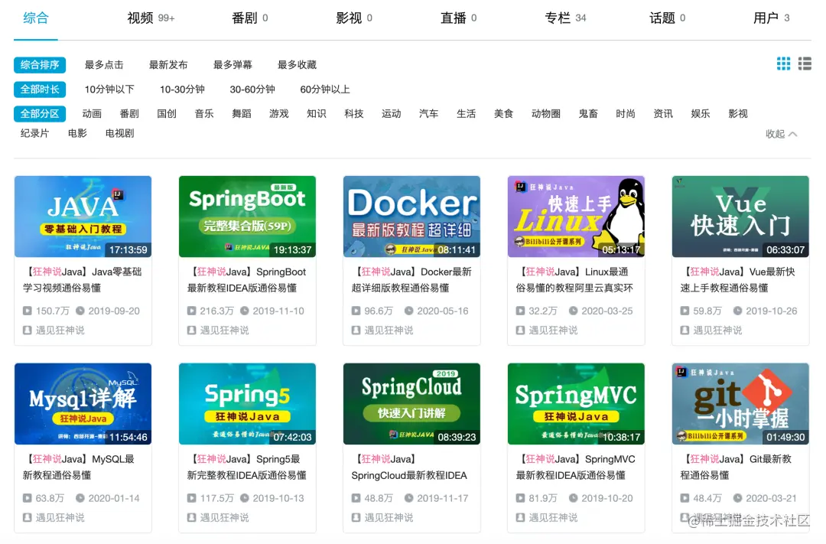
Task: Filter by 音乐 category
Action: (x=204, y=113)
